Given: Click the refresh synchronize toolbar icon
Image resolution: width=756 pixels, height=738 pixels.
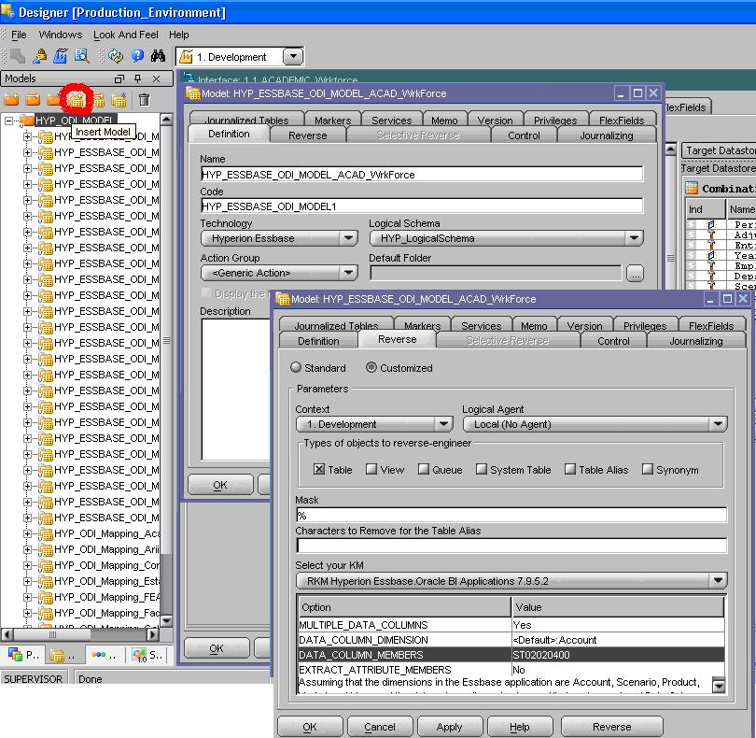Looking at the screenshot, I should (x=115, y=55).
